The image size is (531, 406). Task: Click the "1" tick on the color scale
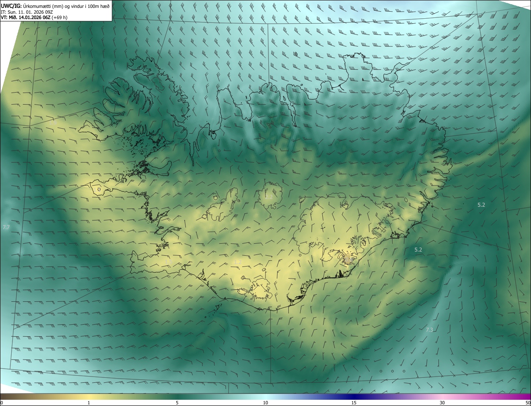(x=89, y=403)
